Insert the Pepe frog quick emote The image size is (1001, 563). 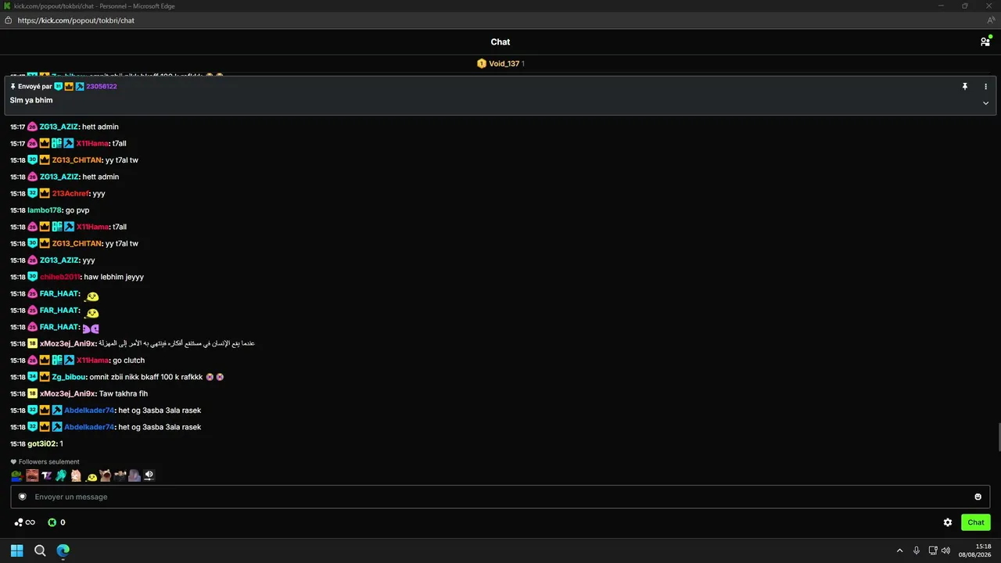pyautogui.click(x=16, y=475)
